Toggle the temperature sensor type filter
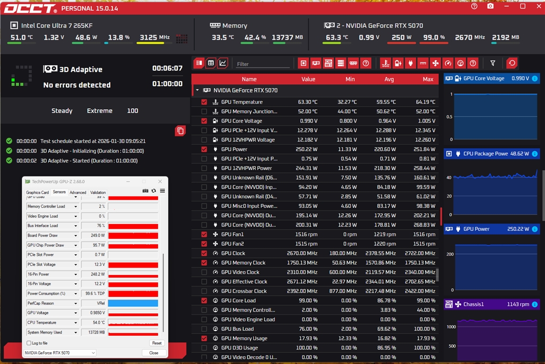 tap(385, 63)
